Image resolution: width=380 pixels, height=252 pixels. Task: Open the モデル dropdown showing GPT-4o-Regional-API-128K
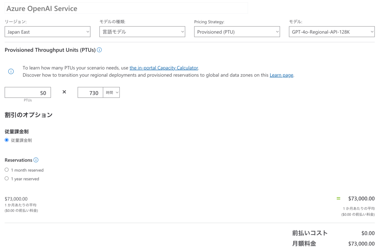pyautogui.click(x=332, y=32)
